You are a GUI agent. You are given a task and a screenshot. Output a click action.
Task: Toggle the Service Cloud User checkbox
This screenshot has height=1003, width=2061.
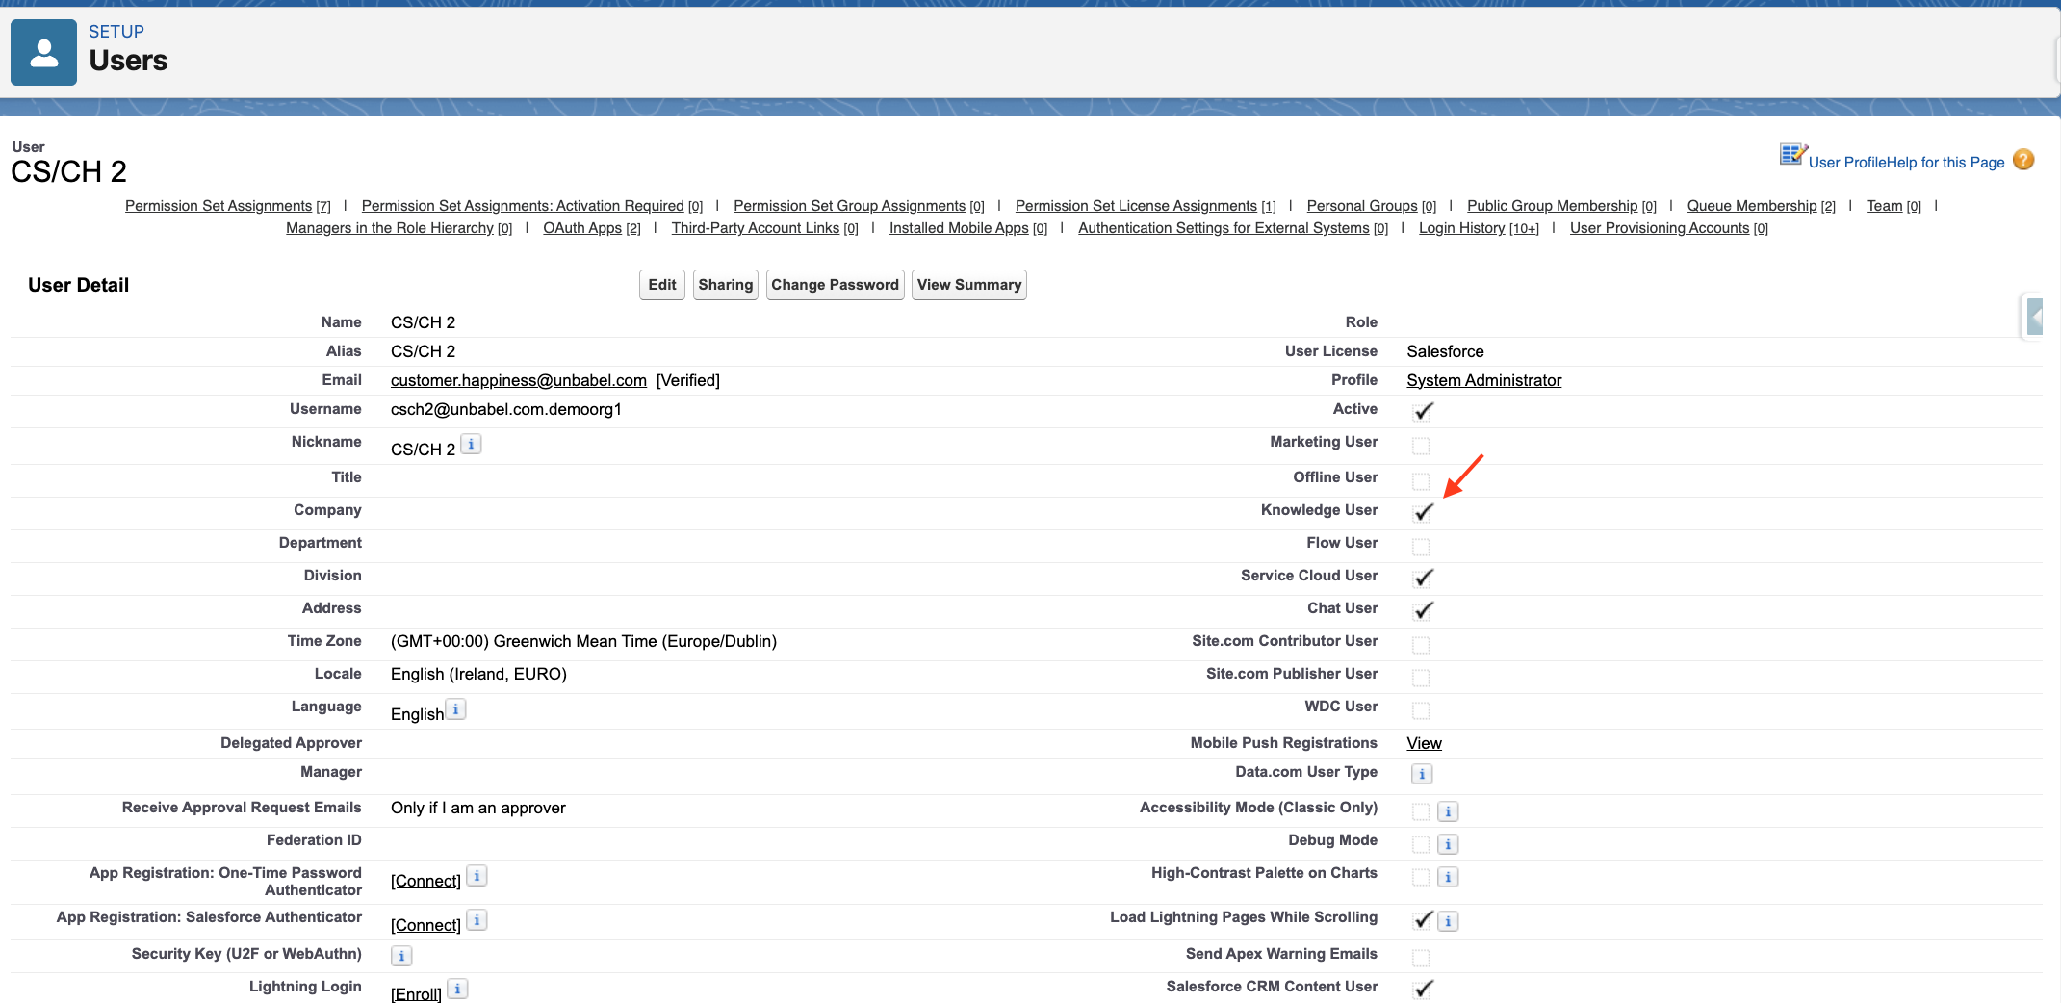coord(1423,578)
